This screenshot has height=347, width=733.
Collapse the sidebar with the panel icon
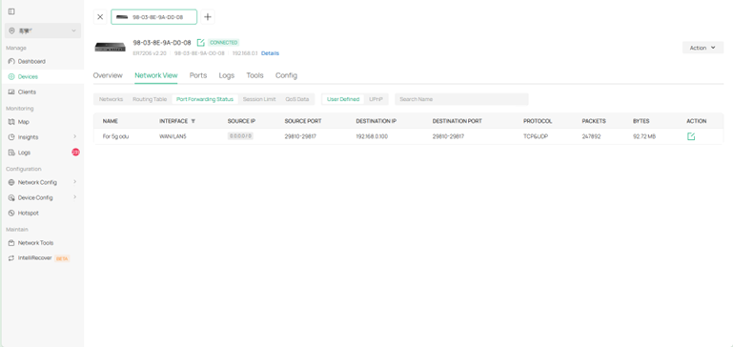point(11,11)
